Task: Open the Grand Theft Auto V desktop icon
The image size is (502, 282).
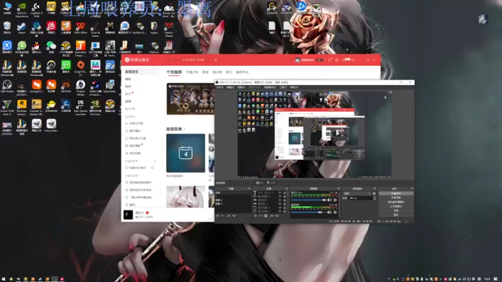Action: [x=7, y=107]
